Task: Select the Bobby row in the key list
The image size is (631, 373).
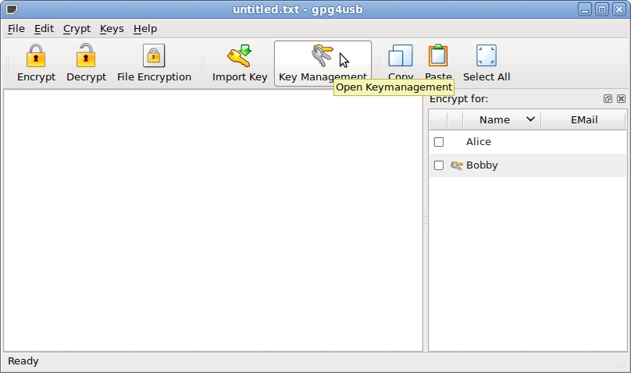Action: [x=528, y=165]
